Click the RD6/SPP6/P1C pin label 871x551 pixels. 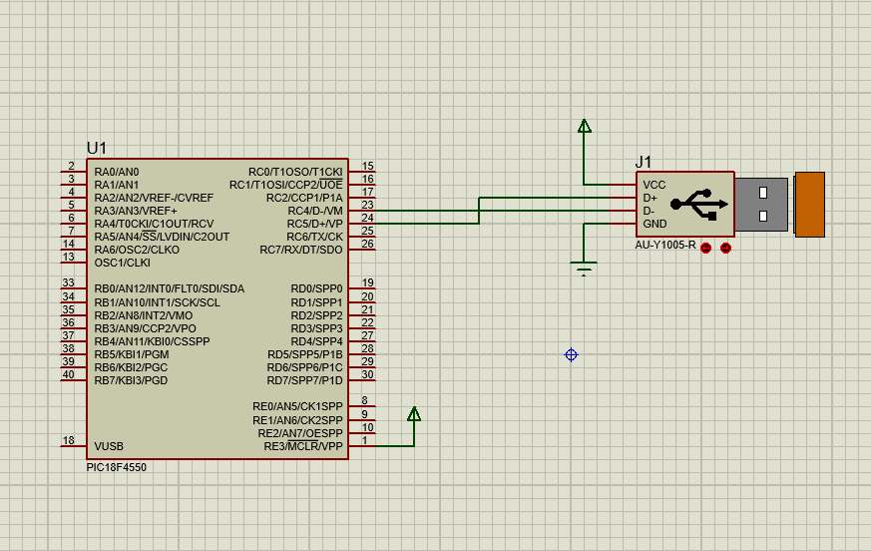(x=305, y=367)
